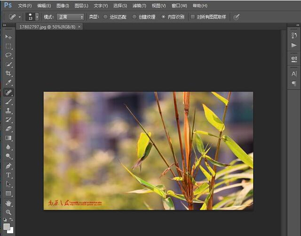Click the foreground color swatch
The image size is (301, 236).
pos(7,227)
